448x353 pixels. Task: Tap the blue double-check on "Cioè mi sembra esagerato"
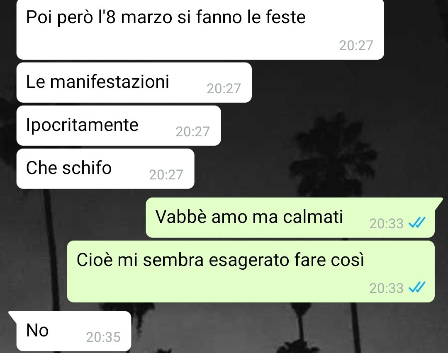(417, 288)
